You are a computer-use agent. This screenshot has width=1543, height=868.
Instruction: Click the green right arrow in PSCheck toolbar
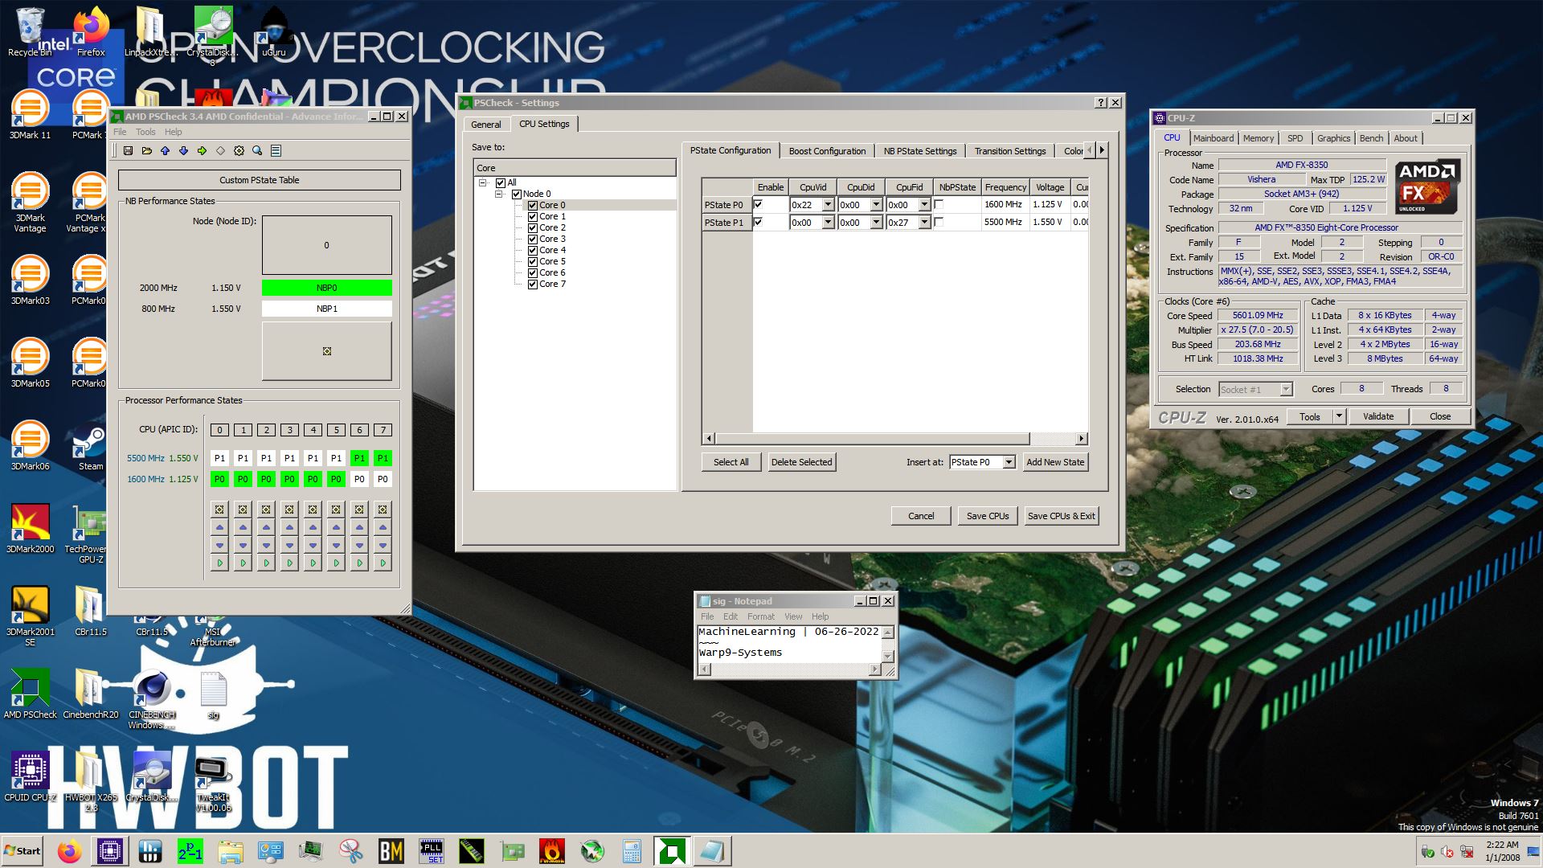202,150
